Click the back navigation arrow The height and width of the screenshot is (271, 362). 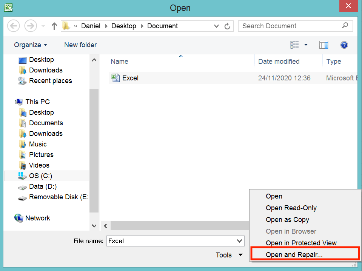[14, 26]
